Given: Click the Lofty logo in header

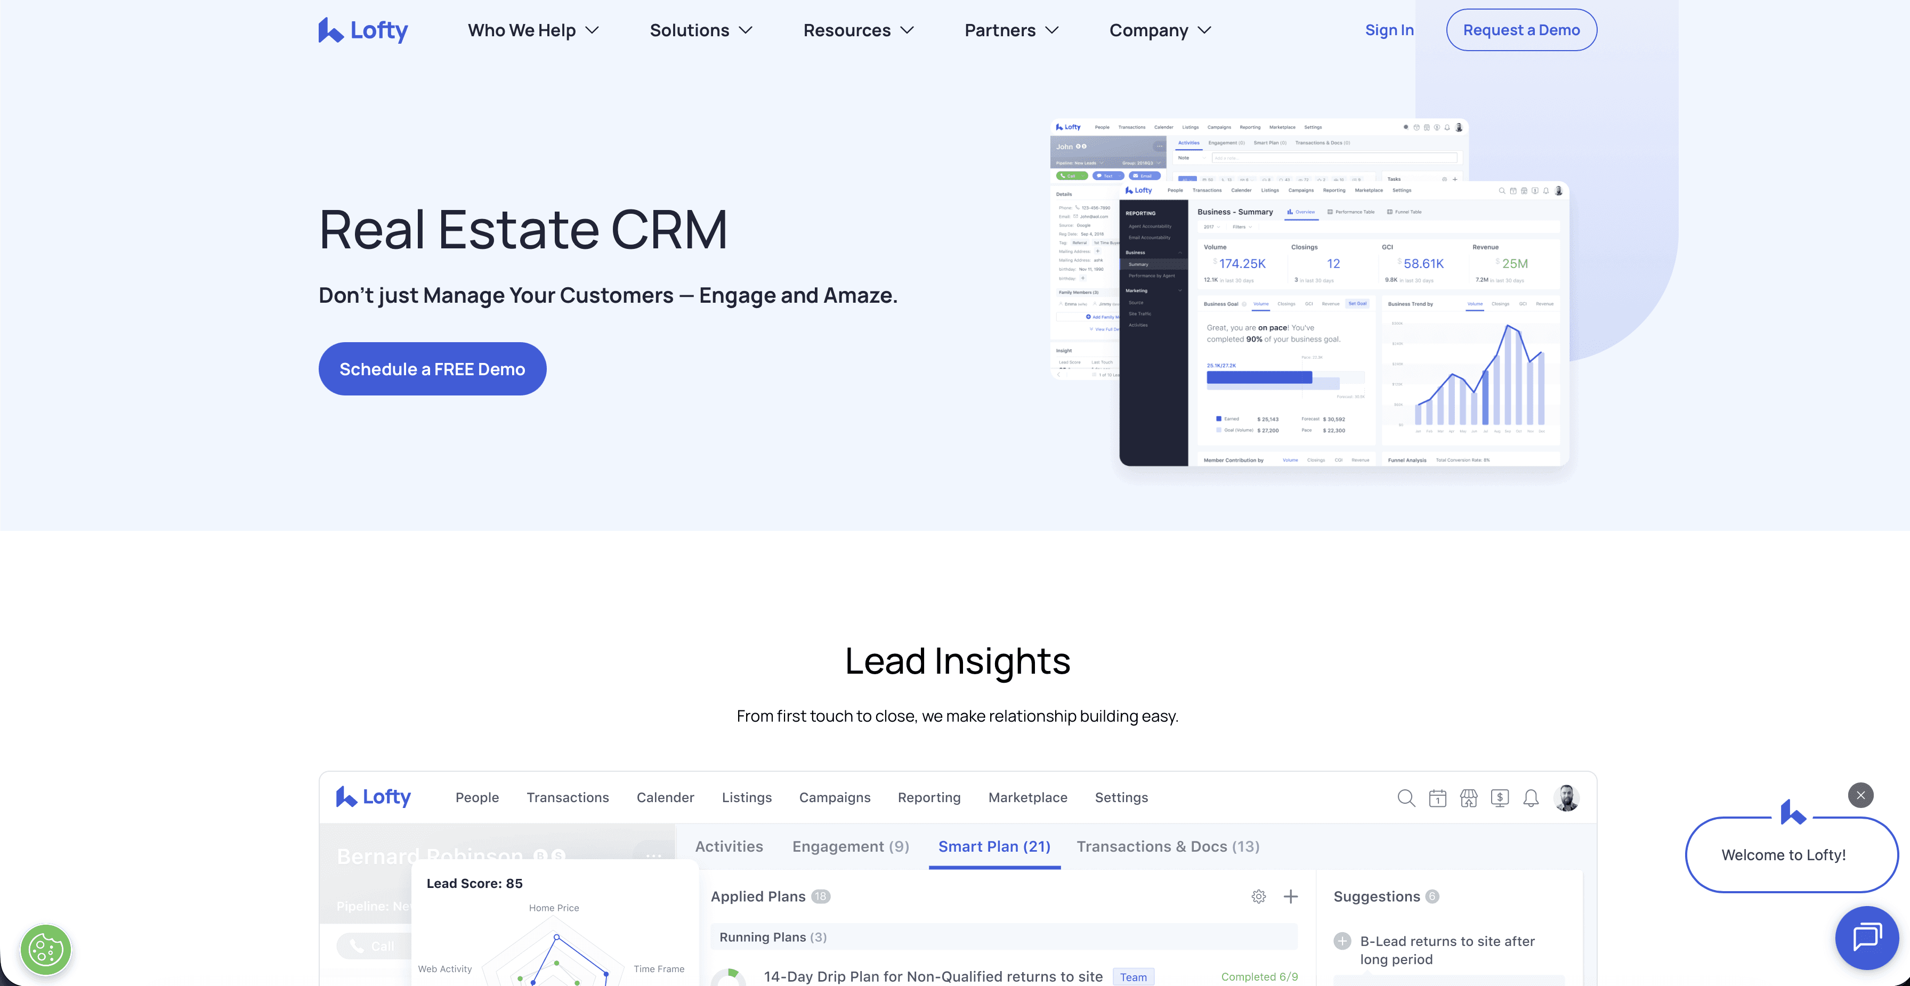Looking at the screenshot, I should pos(363,30).
